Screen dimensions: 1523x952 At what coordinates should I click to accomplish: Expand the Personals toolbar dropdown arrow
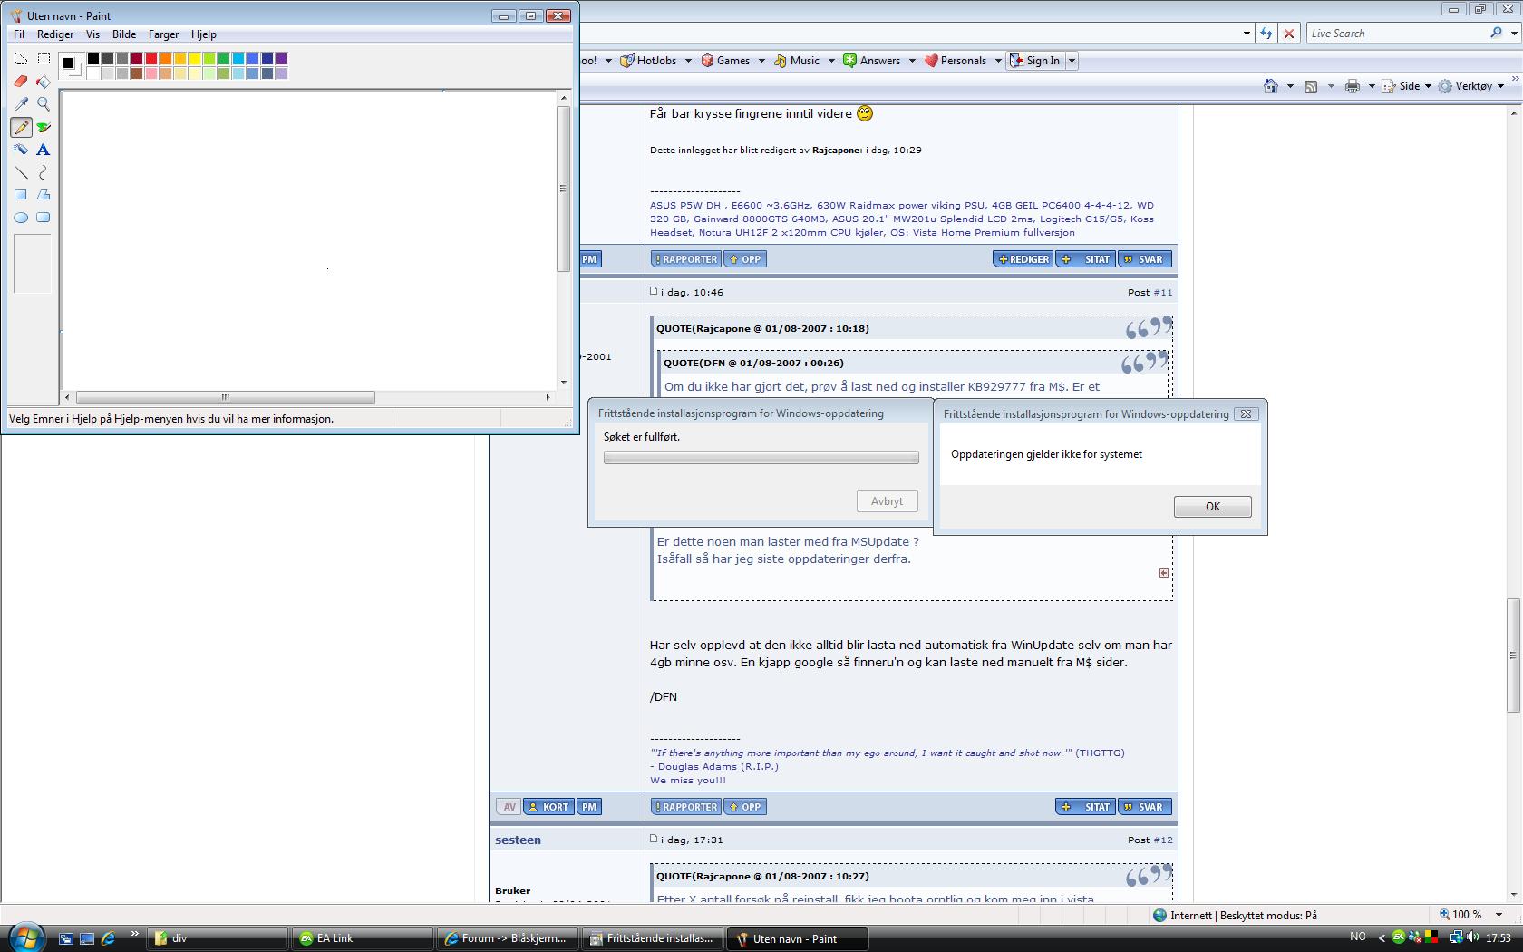(x=998, y=61)
